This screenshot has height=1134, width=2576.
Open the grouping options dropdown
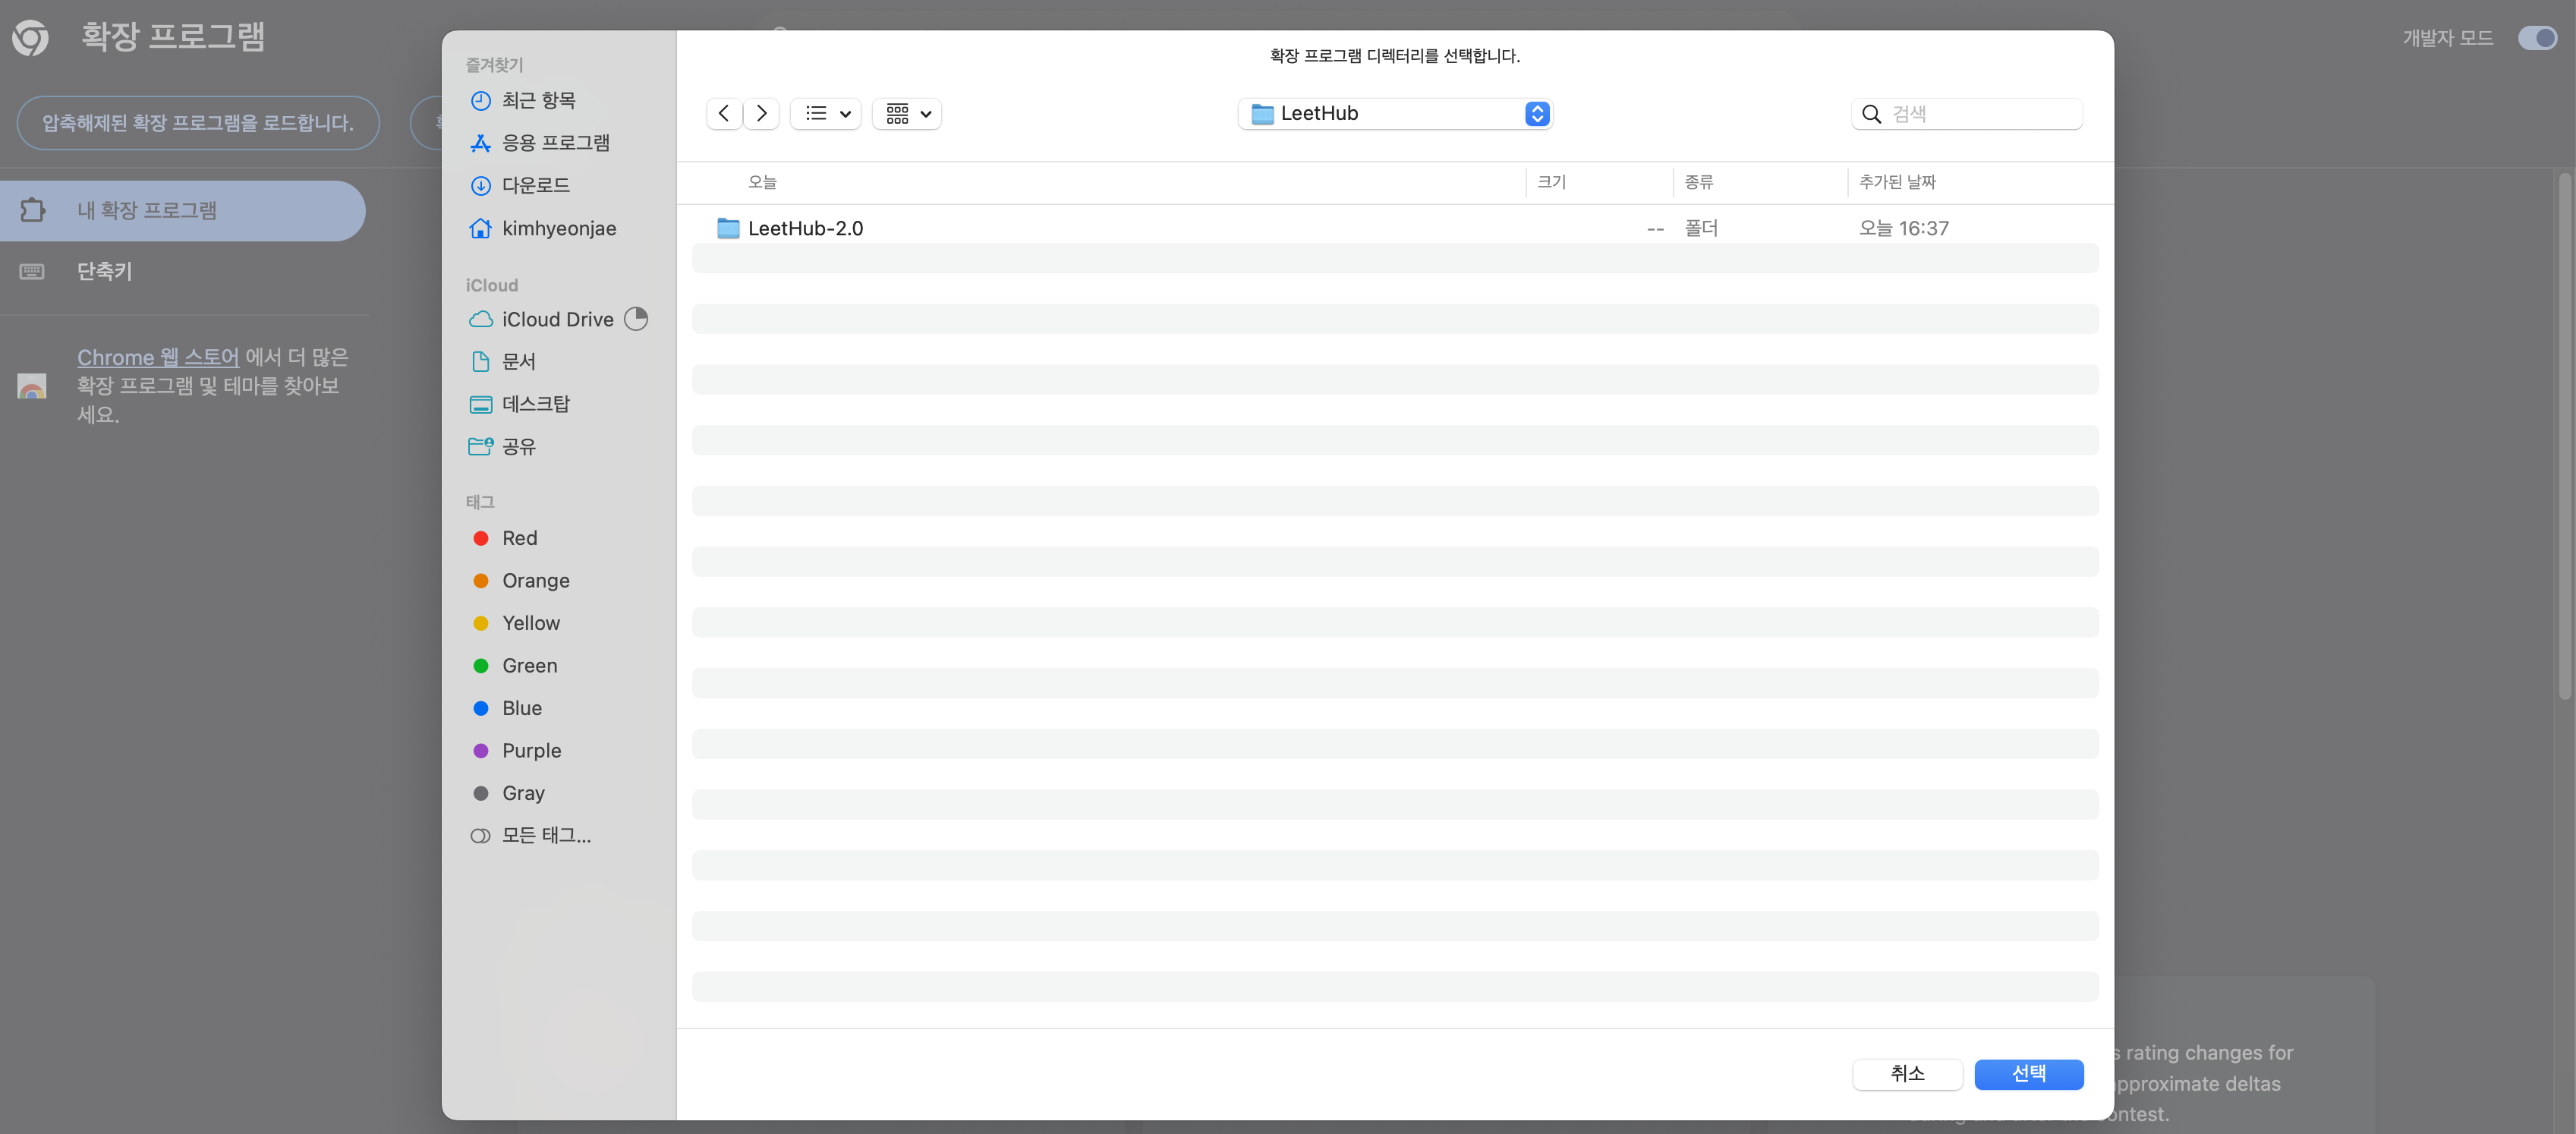[x=907, y=113]
